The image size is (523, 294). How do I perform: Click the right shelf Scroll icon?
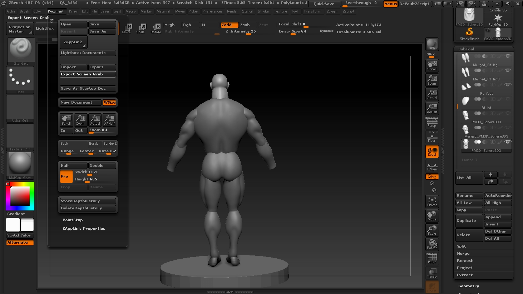[x=432, y=66]
